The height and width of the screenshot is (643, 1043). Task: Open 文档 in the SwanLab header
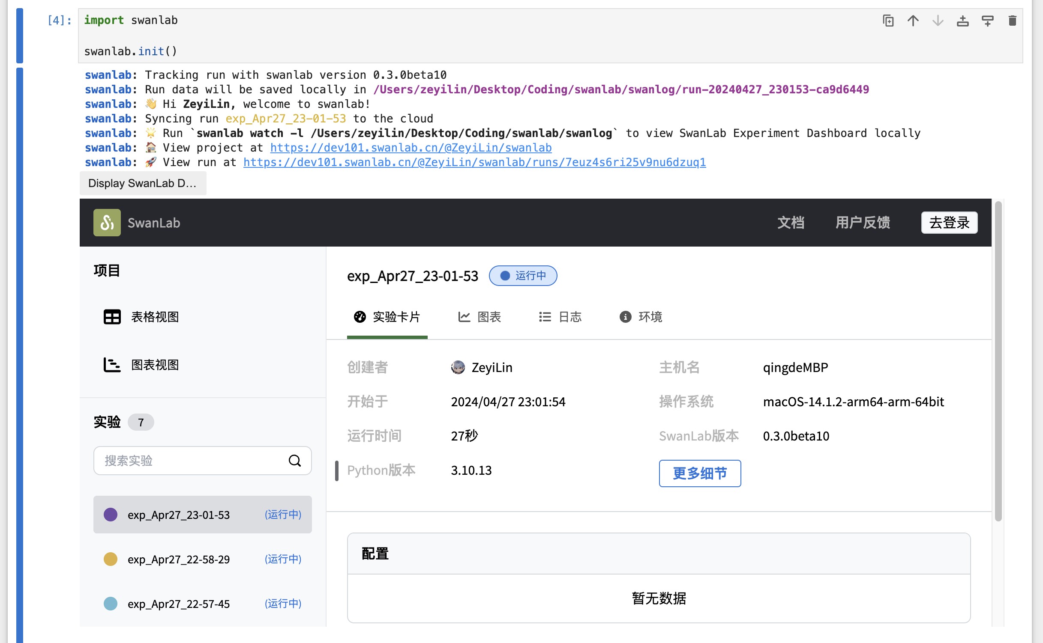point(791,223)
